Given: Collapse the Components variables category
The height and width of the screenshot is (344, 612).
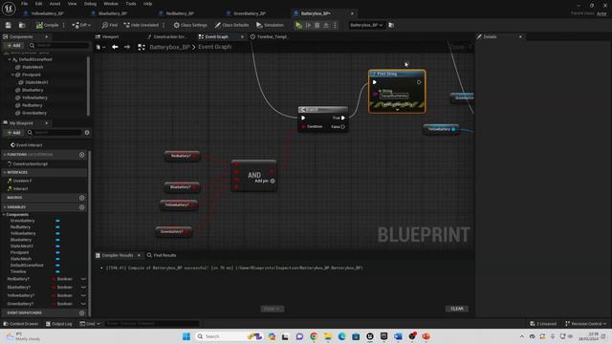Looking at the screenshot, I should [4, 214].
